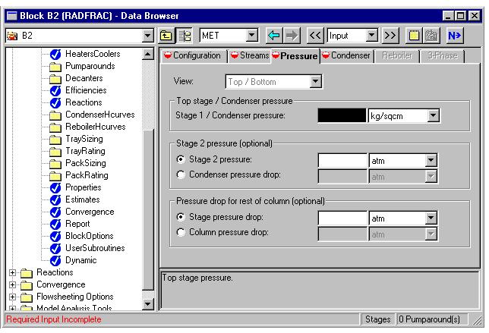Click the gray forward arrow button
The height and width of the screenshot is (333, 489).
(292, 36)
